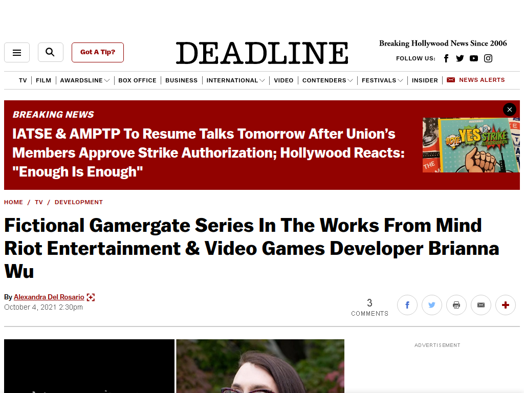Go to Home in the breadcrumb
This screenshot has height=393, width=524.
tap(13, 202)
